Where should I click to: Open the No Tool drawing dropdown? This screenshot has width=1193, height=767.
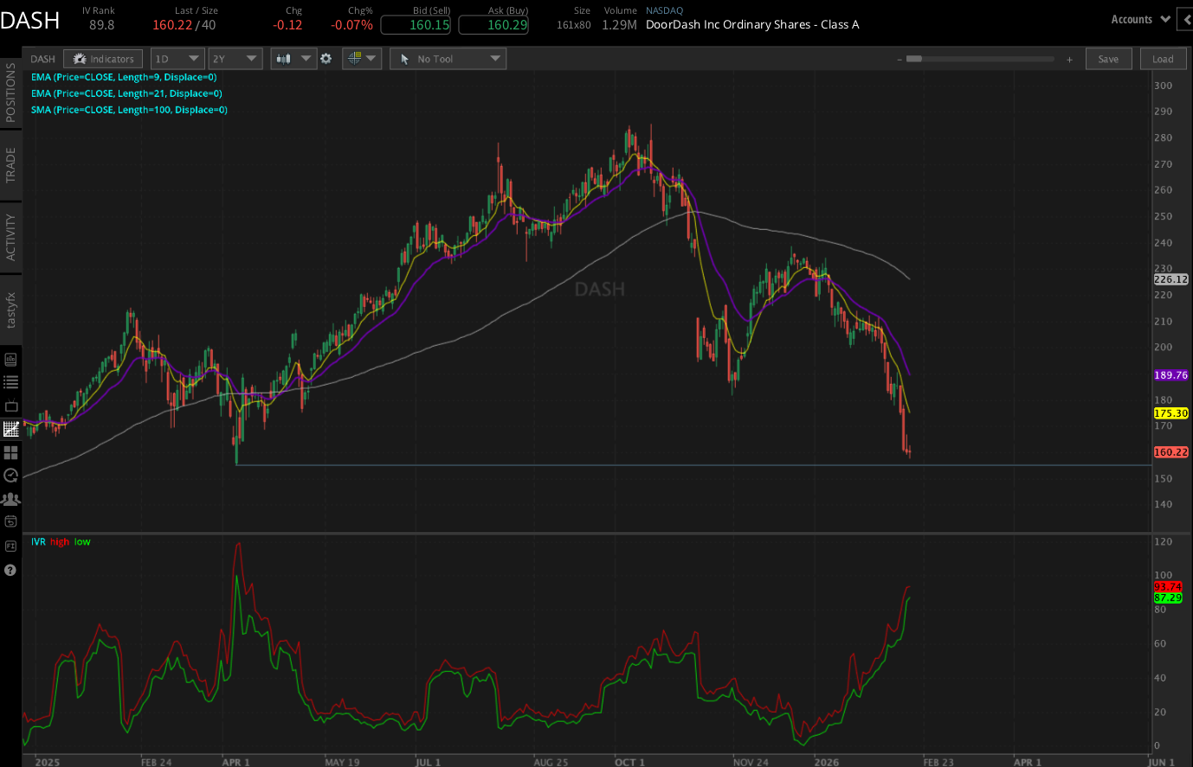[x=448, y=59]
